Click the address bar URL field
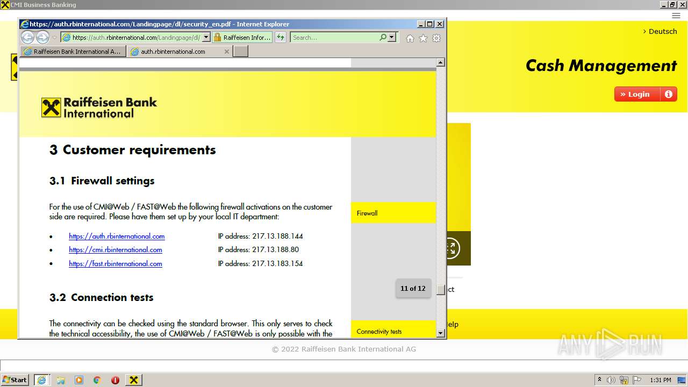 pos(131,38)
